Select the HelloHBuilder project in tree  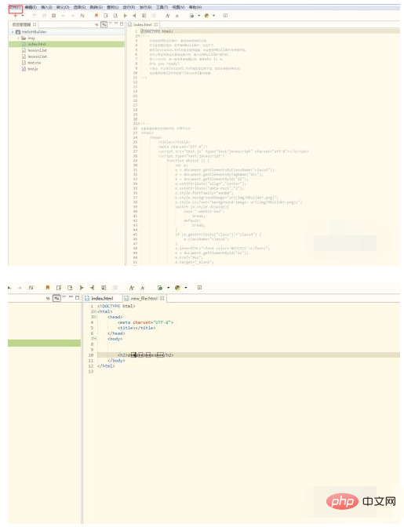click(34, 32)
